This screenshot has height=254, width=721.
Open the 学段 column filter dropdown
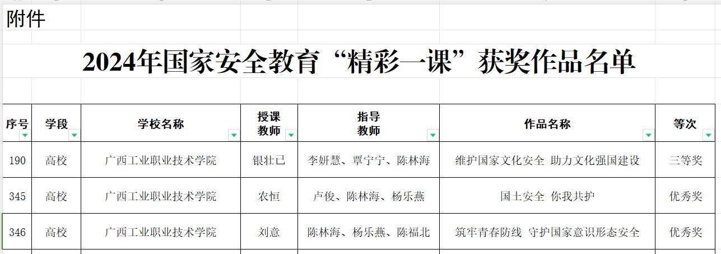pyautogui.click(x=75, y=135)
